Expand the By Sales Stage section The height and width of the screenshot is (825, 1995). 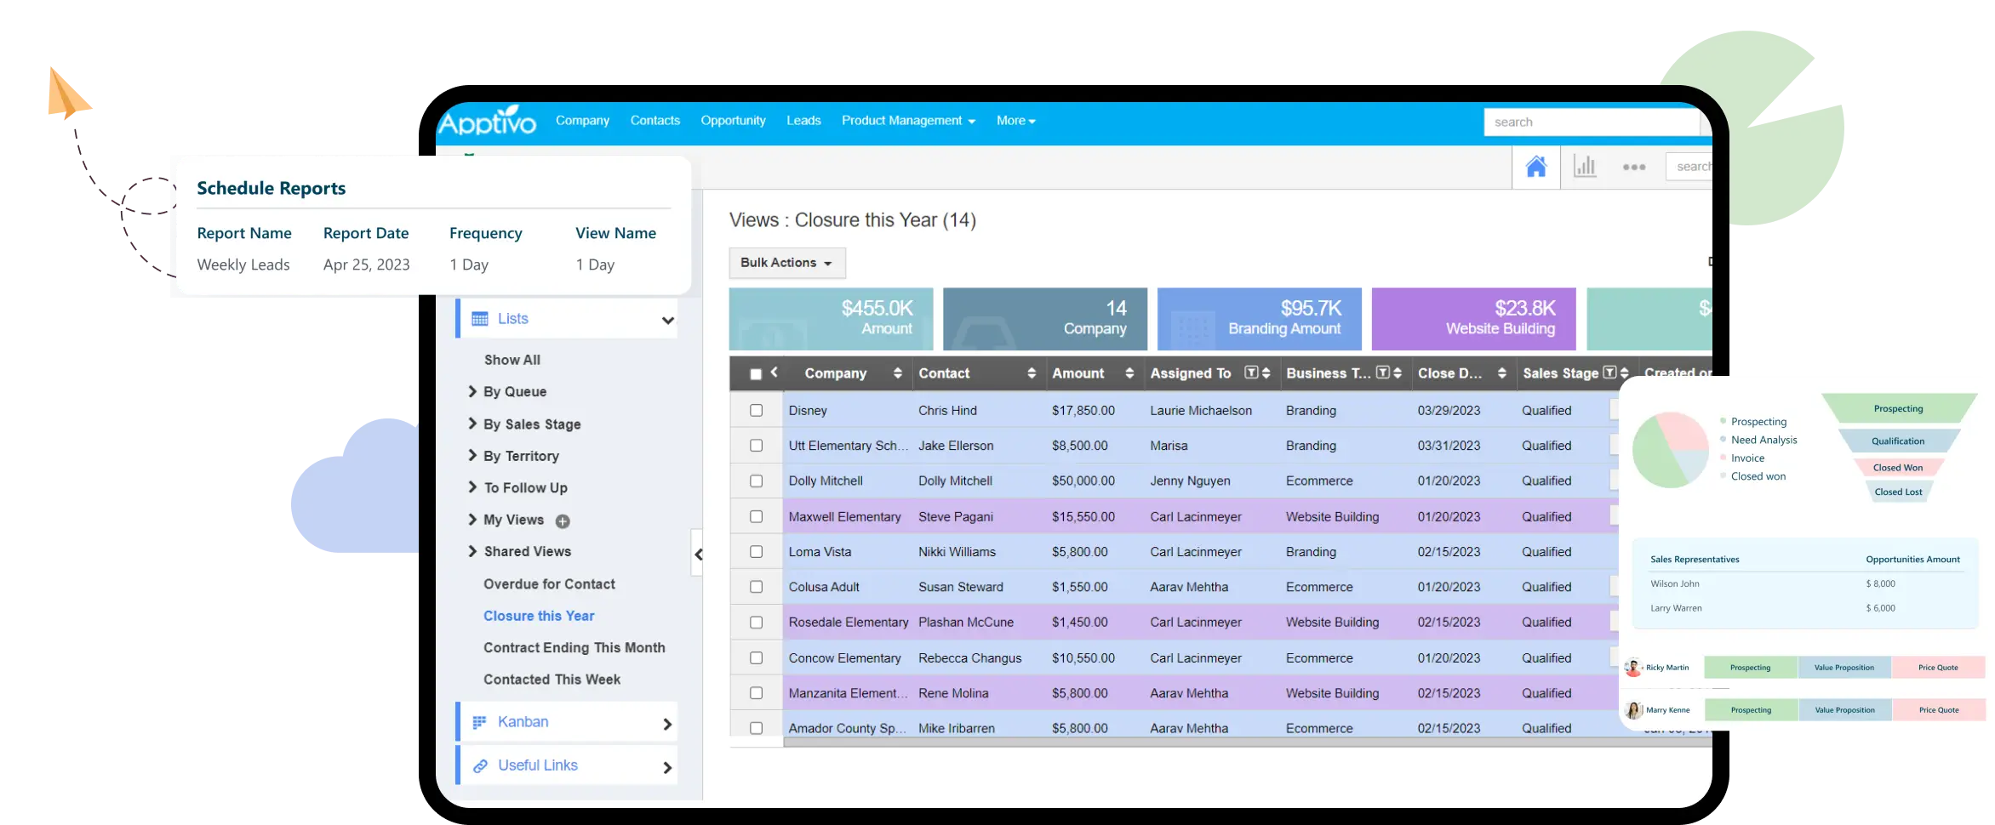pyautogui.click(x=531, y=424)
